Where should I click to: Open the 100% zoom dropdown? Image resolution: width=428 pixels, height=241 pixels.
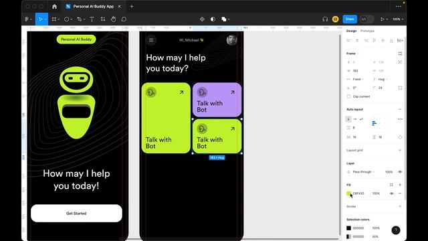(x=398, y=19)
